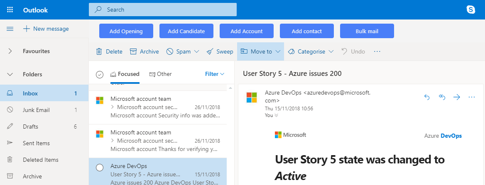Open the Drafts folder

pos(44,127)
